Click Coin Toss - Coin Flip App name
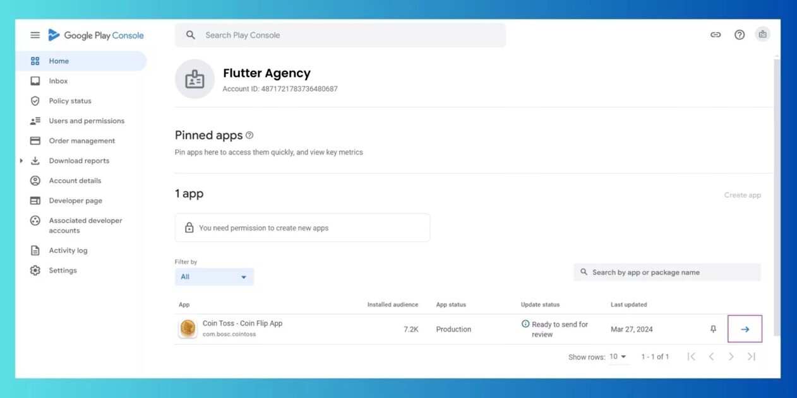Viewport: 797px width, 398px height. click(243, 324)
